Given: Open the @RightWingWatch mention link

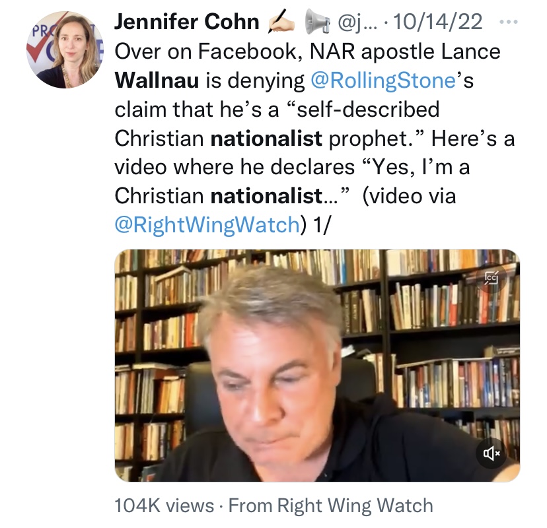Looking at the screenshot, I should tap(207, 224).
